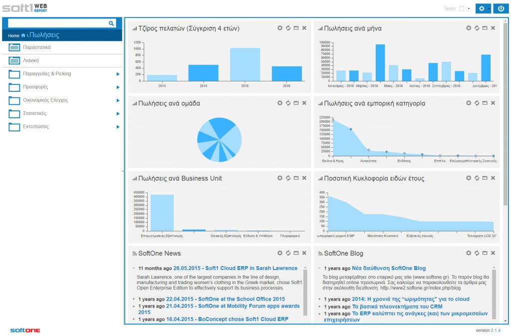The image size is (511, 336).
Task: Click the SoftOne News list scrollbar
Action: [305, 293]
